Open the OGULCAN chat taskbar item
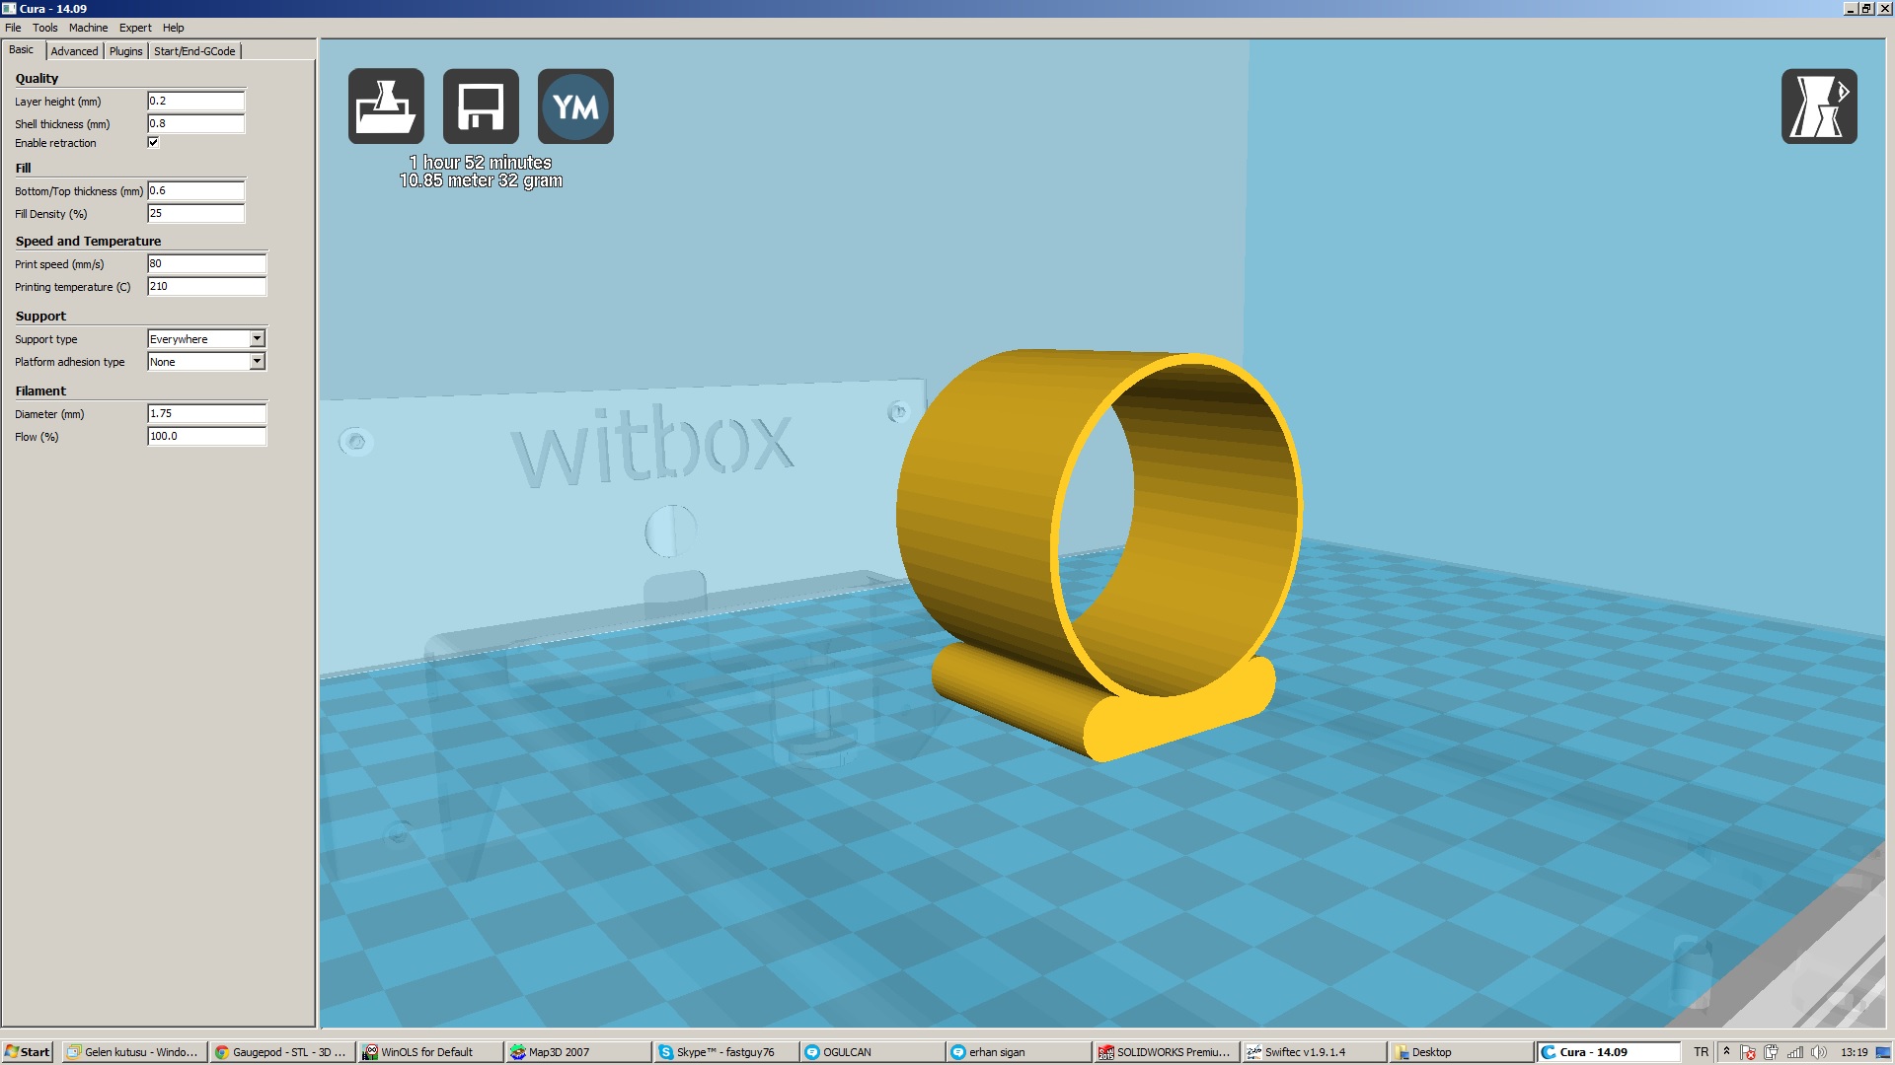The width and height of the screenshot is (1895, 1065). point(872,1052)
